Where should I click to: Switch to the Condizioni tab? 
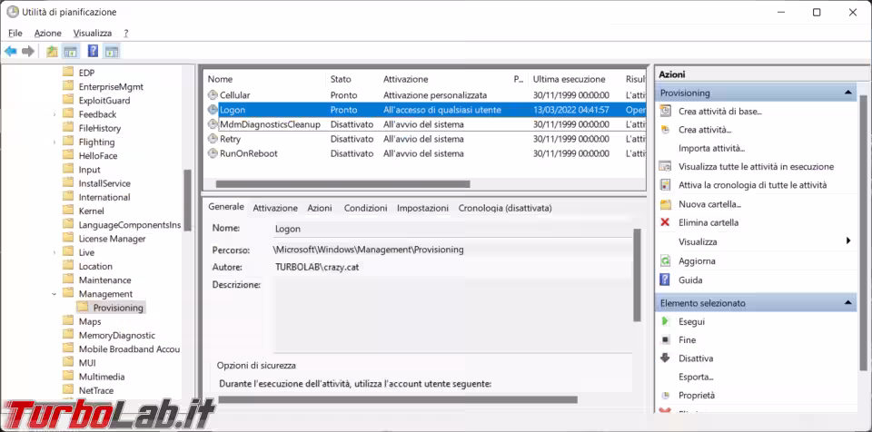coord(365,208)
